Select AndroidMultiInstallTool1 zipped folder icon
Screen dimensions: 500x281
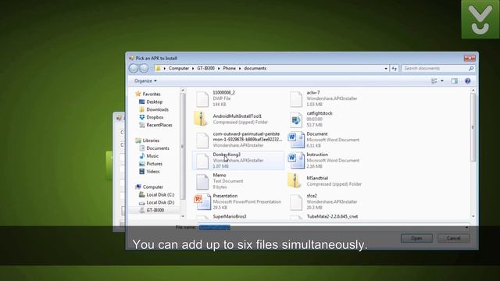[202, 119]
